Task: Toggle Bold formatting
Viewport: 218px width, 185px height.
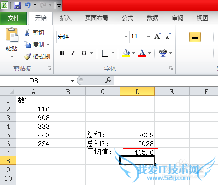Action: click(x=62, y=53)
